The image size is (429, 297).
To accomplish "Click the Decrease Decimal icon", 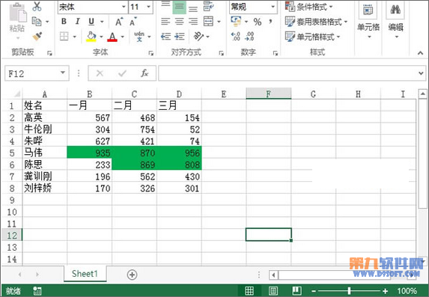I will pos(249,36).
